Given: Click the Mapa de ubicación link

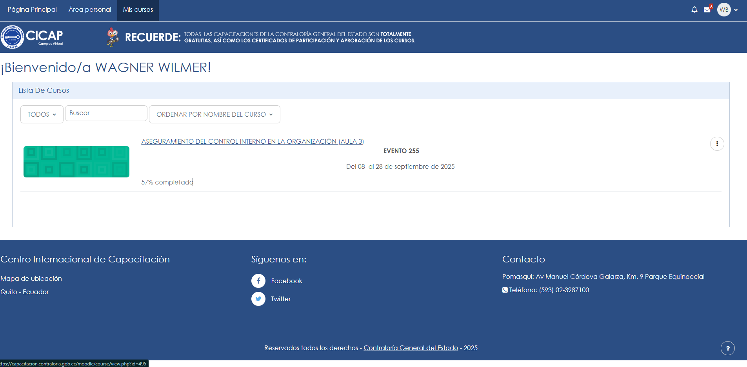Looking at the screenshot, I should 31,278.
